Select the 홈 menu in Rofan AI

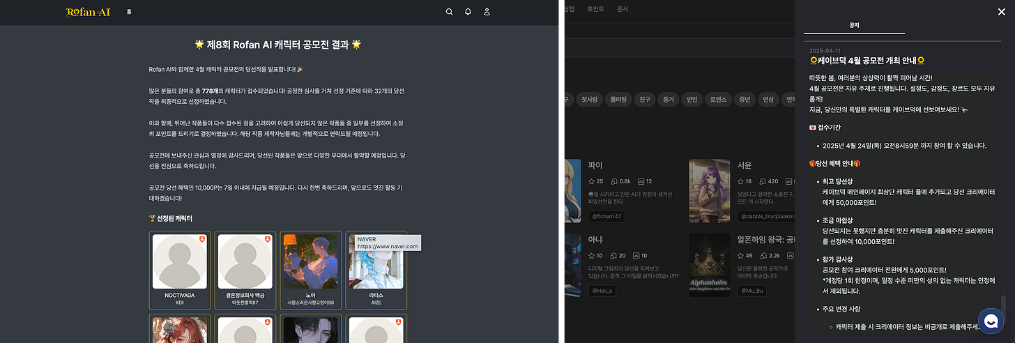129,12
